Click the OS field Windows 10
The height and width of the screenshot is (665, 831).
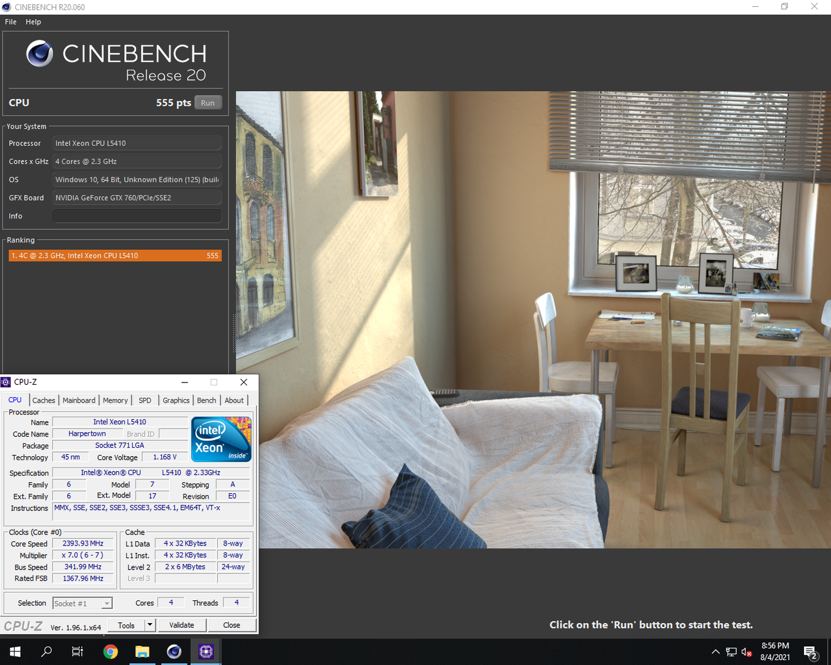137,180
